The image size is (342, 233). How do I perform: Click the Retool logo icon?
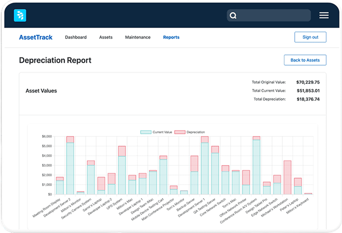20,15
